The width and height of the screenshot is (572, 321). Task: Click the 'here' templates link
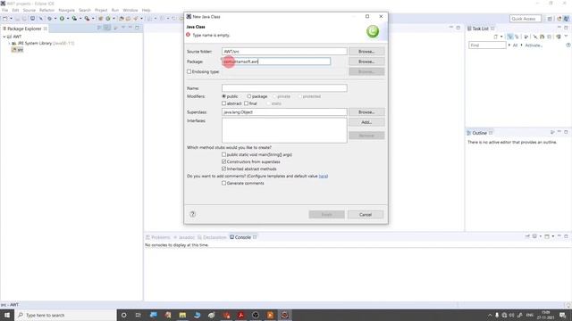324,177
